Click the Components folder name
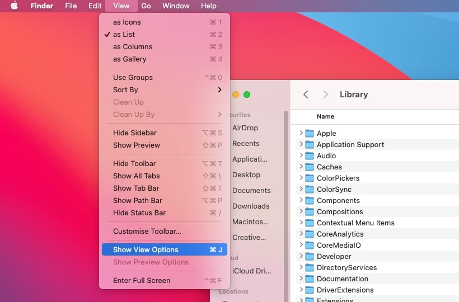 tap(338, 201)
